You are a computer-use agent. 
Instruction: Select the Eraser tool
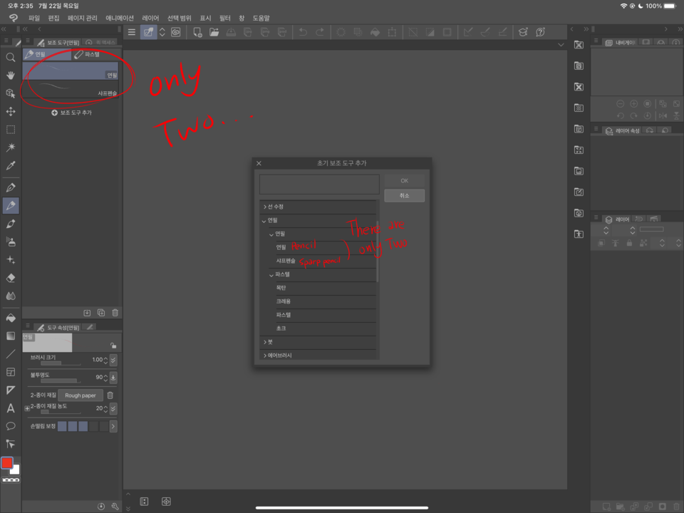(10, 277)
